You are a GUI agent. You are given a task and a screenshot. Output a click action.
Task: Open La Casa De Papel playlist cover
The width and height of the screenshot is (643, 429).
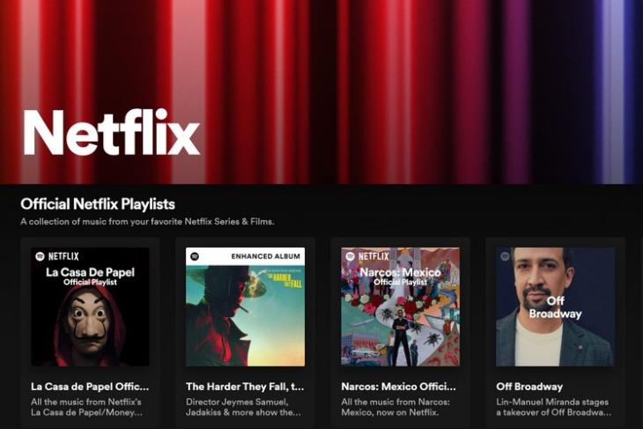[90, 307]
